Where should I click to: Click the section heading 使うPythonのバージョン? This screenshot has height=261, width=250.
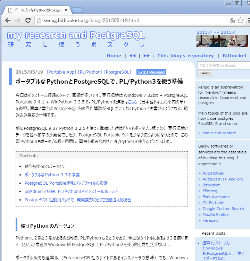[47, 226]
